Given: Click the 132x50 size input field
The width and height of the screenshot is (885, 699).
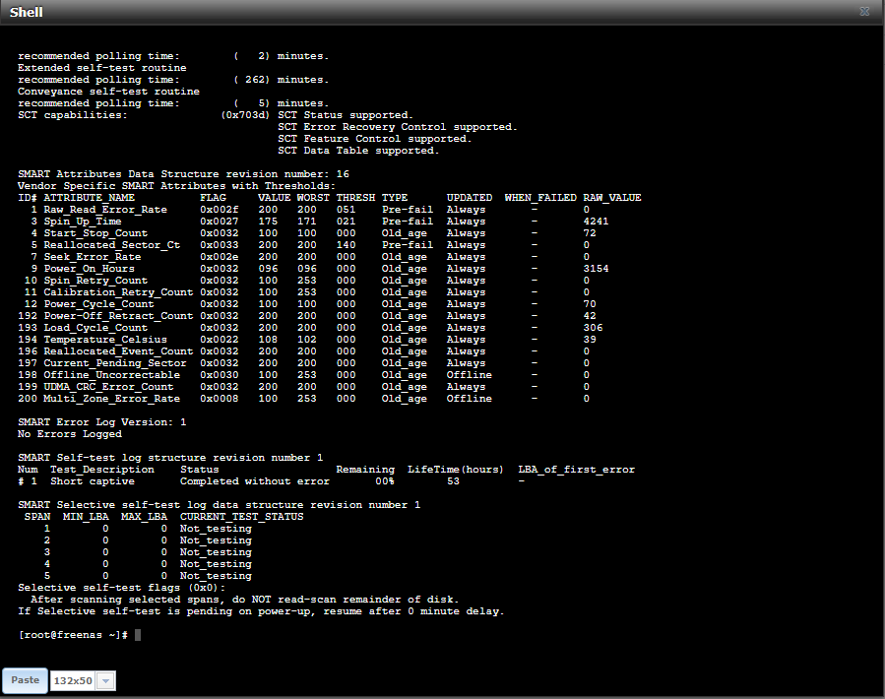Looking at the screenshot, I should (74, 681).
